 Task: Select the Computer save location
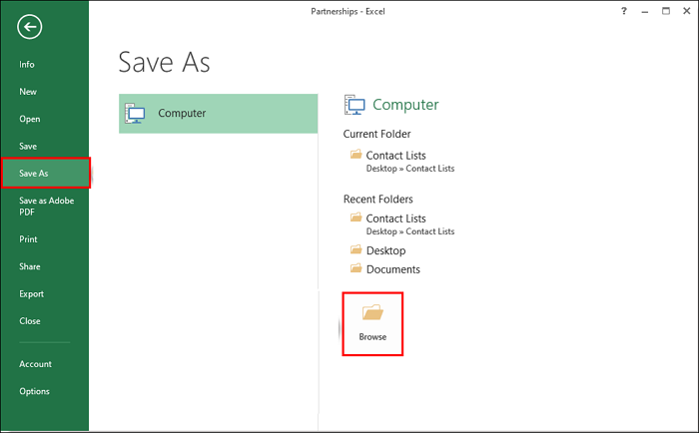click(x=219, y=114)
